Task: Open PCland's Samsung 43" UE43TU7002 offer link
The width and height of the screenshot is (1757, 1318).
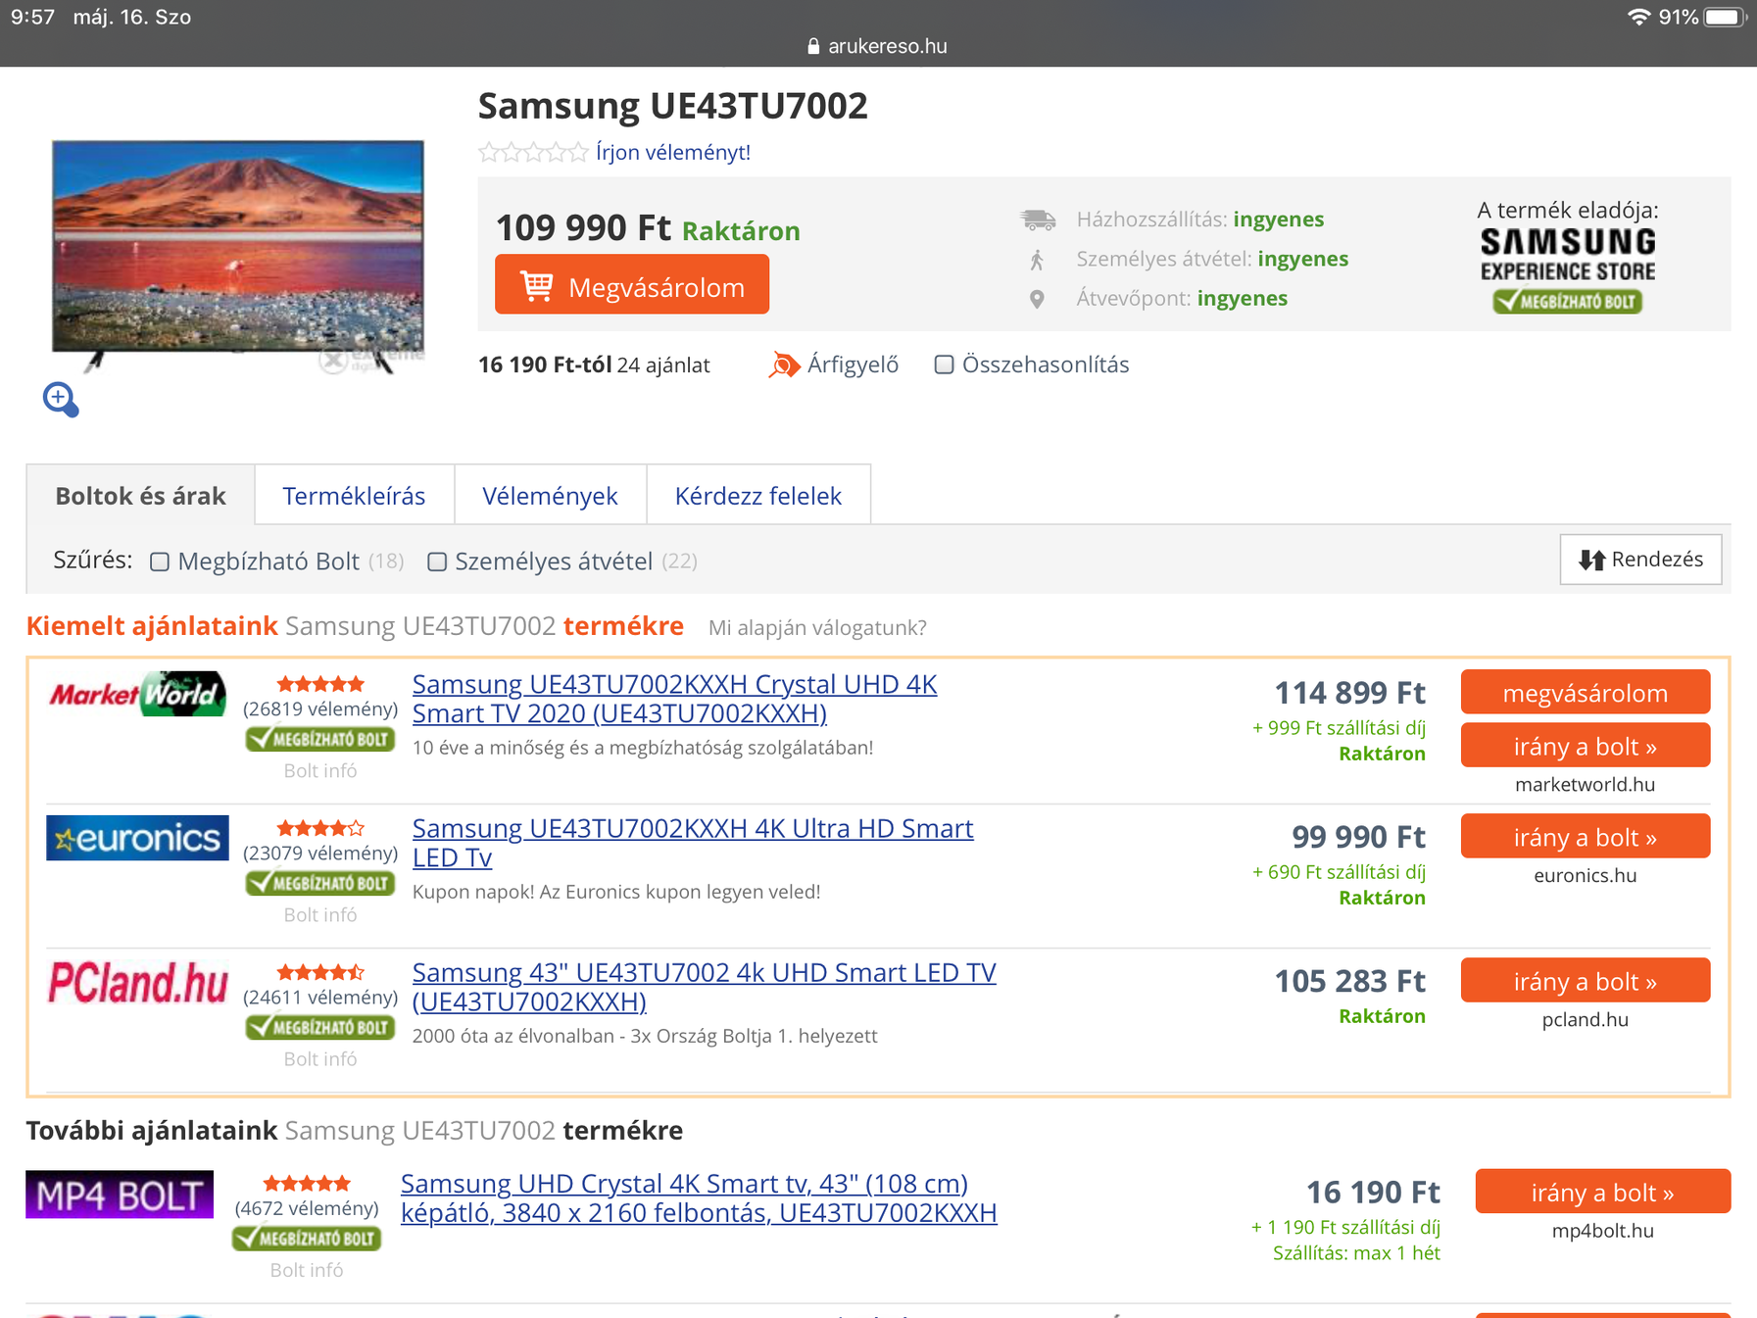Action: (x=705, y=987)
